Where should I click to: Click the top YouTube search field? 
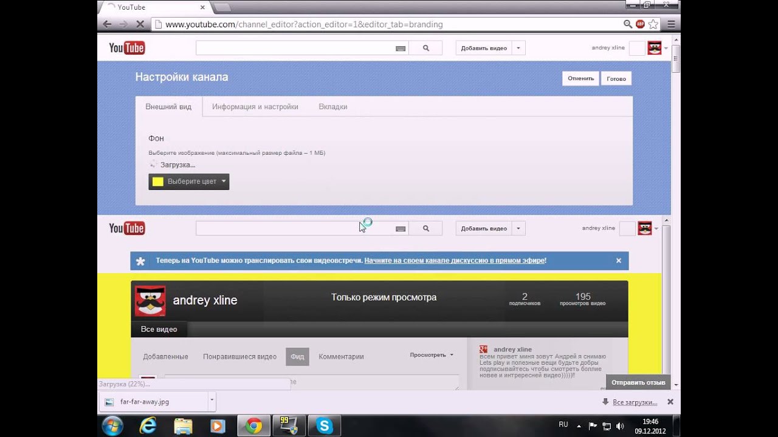pyautogui.click(x=302, y=48)
